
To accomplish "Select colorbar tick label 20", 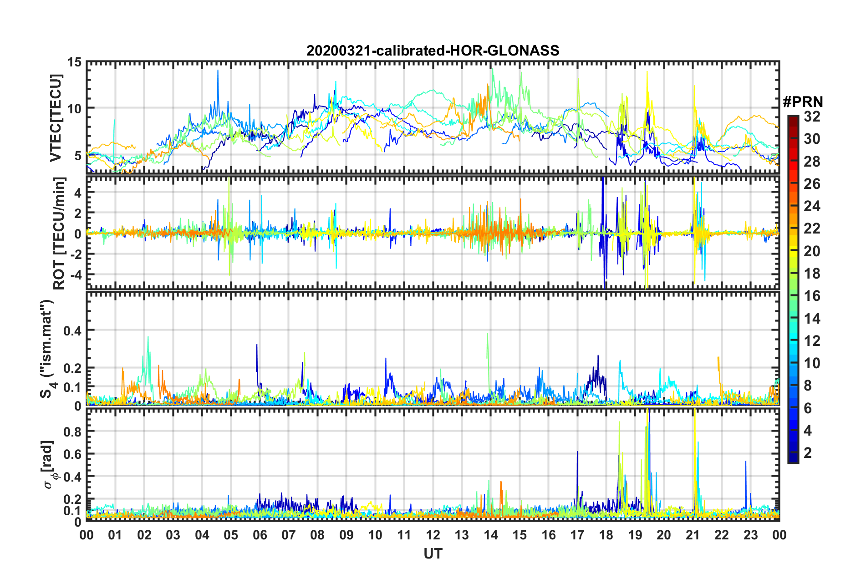I will (812, 251).
